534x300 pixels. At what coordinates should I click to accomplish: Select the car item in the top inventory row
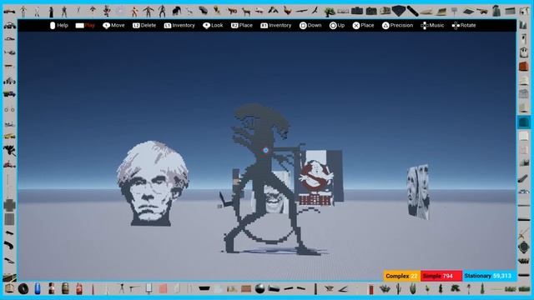click(x=9, y=12)
